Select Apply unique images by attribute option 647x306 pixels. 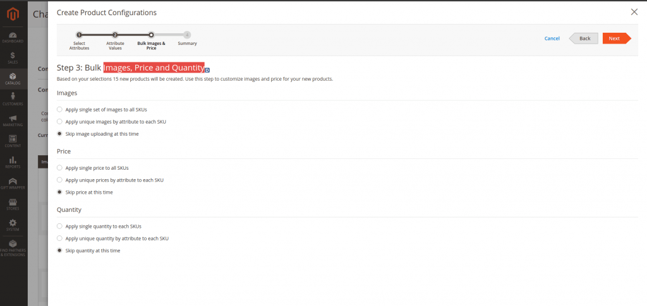pyautogui.click(x=60, y=121)
